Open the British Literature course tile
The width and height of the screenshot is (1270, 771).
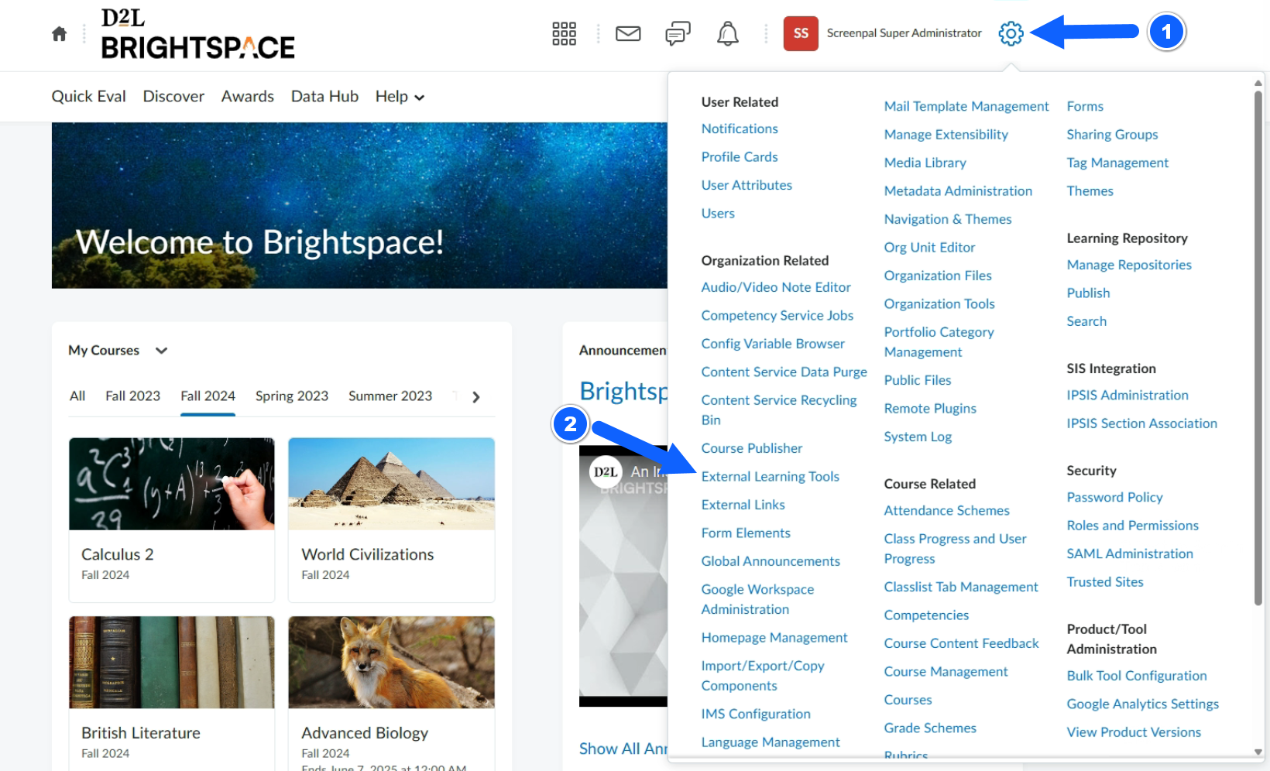coord(172,693)
